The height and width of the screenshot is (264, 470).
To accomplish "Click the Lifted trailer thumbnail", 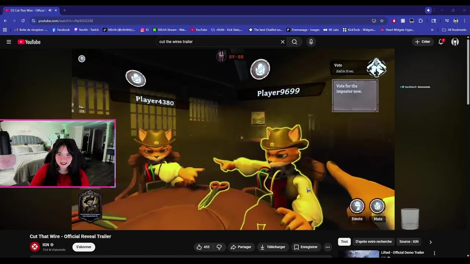I will 359,254.
